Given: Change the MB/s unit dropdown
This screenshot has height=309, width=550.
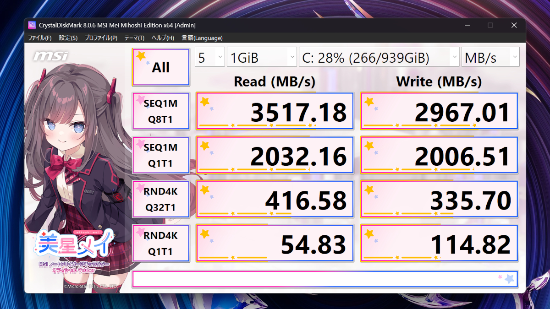Looking at the screenshot, I should click(x=490, y=58).
